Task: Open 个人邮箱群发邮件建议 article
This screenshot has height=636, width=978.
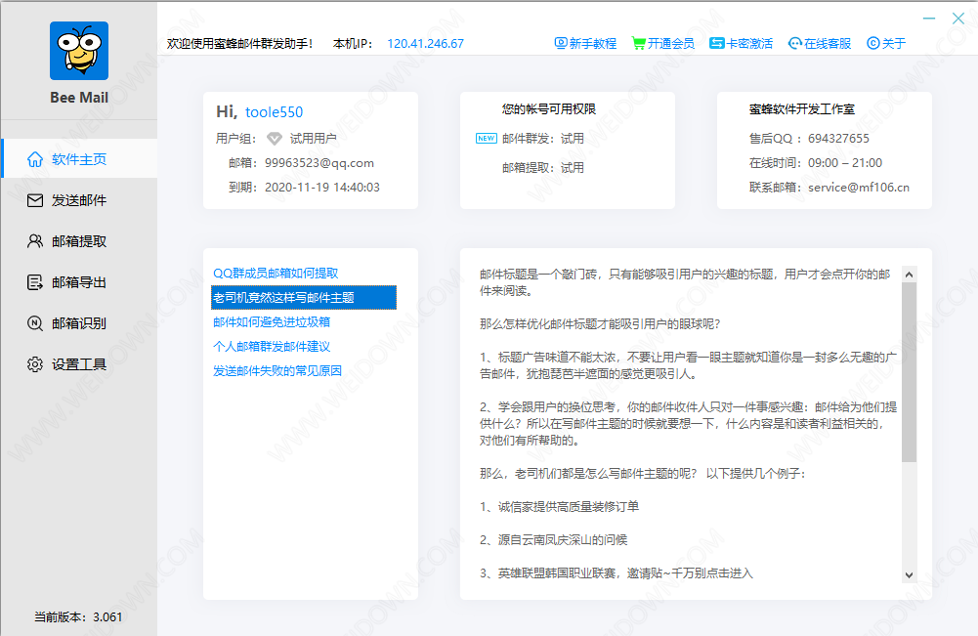Action: tap(272, 346)
